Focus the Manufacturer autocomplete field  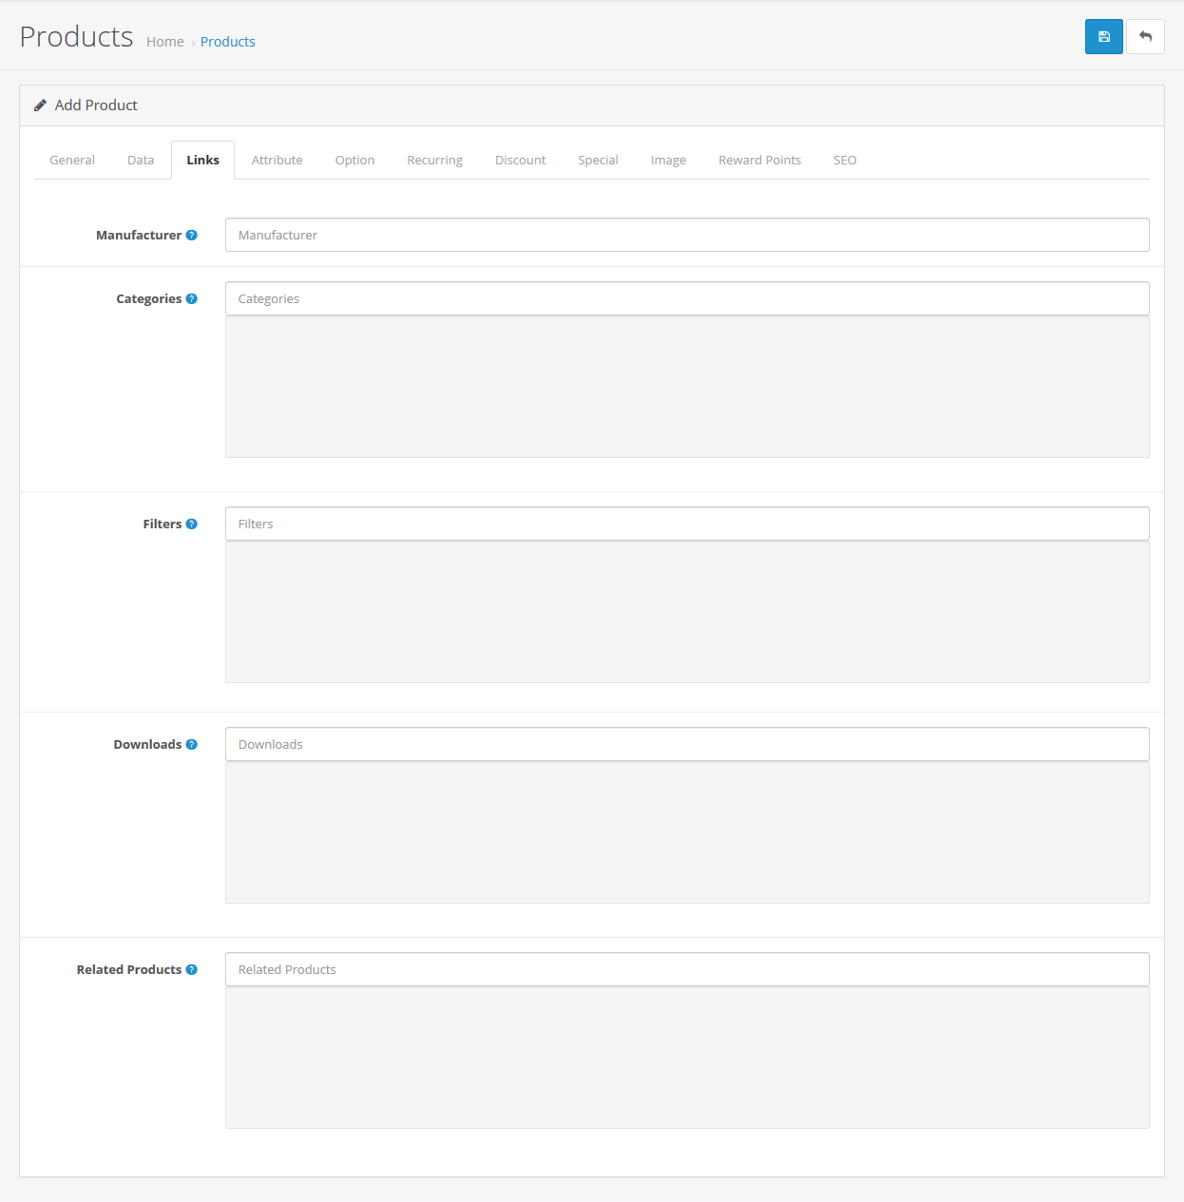[686, 235]
